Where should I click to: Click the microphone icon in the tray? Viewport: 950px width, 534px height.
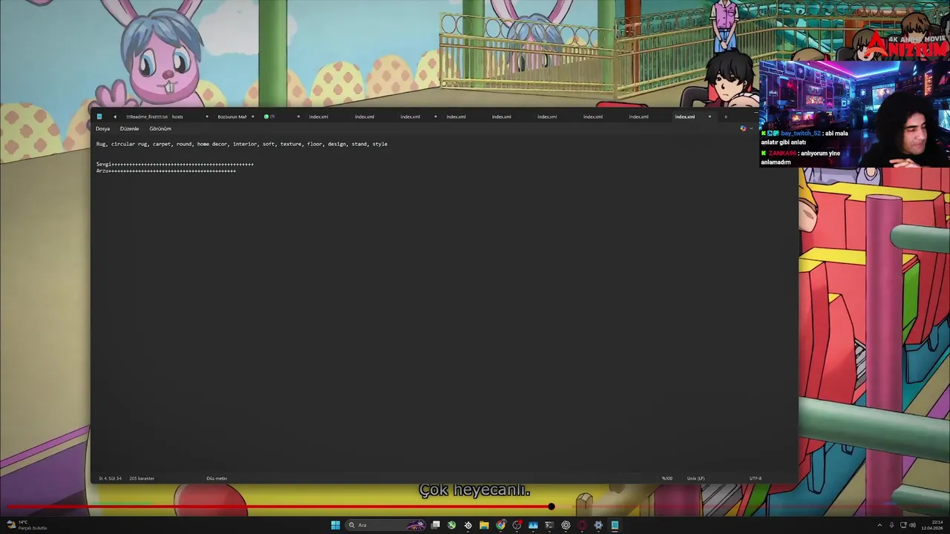(892, 525)
